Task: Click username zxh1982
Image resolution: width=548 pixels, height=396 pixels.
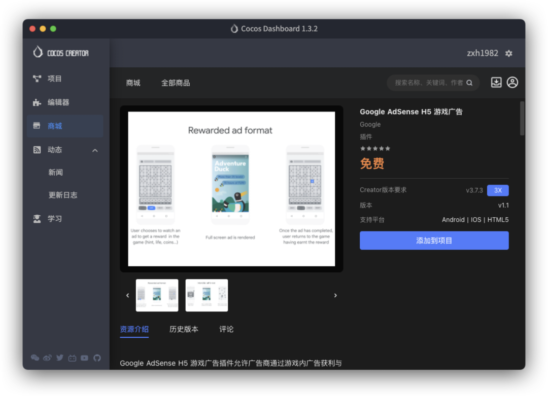Action: coord(483,53)
